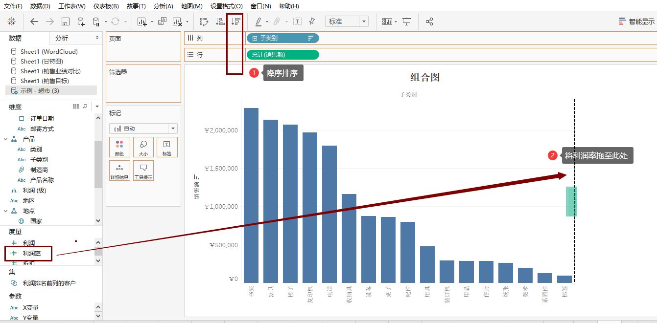Screen dimensions: 657x323
Task: Collapse the 产品 hierarchy
Action: [x=6, y=139]
